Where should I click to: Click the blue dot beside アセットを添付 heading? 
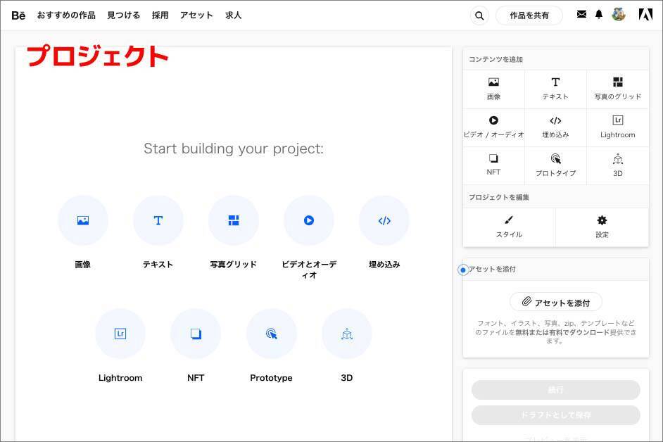click(463, 270)
